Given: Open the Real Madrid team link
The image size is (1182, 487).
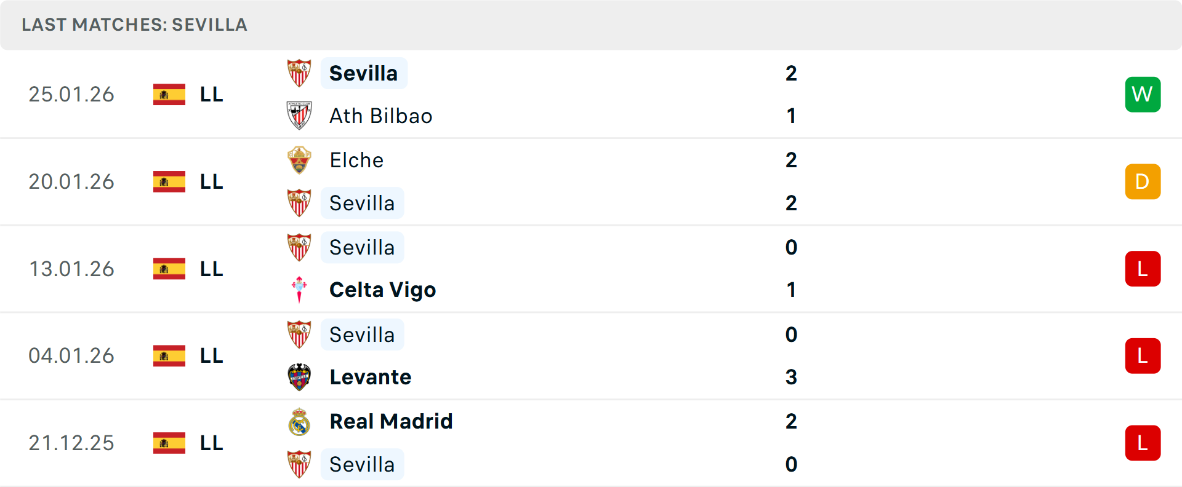Looking at the screenshot, I should 391,422.
